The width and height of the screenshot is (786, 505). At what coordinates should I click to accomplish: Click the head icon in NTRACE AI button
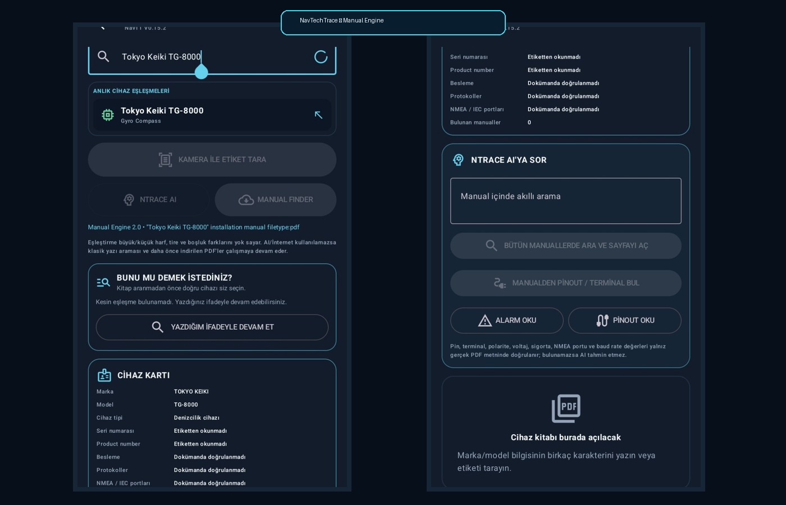129,199
